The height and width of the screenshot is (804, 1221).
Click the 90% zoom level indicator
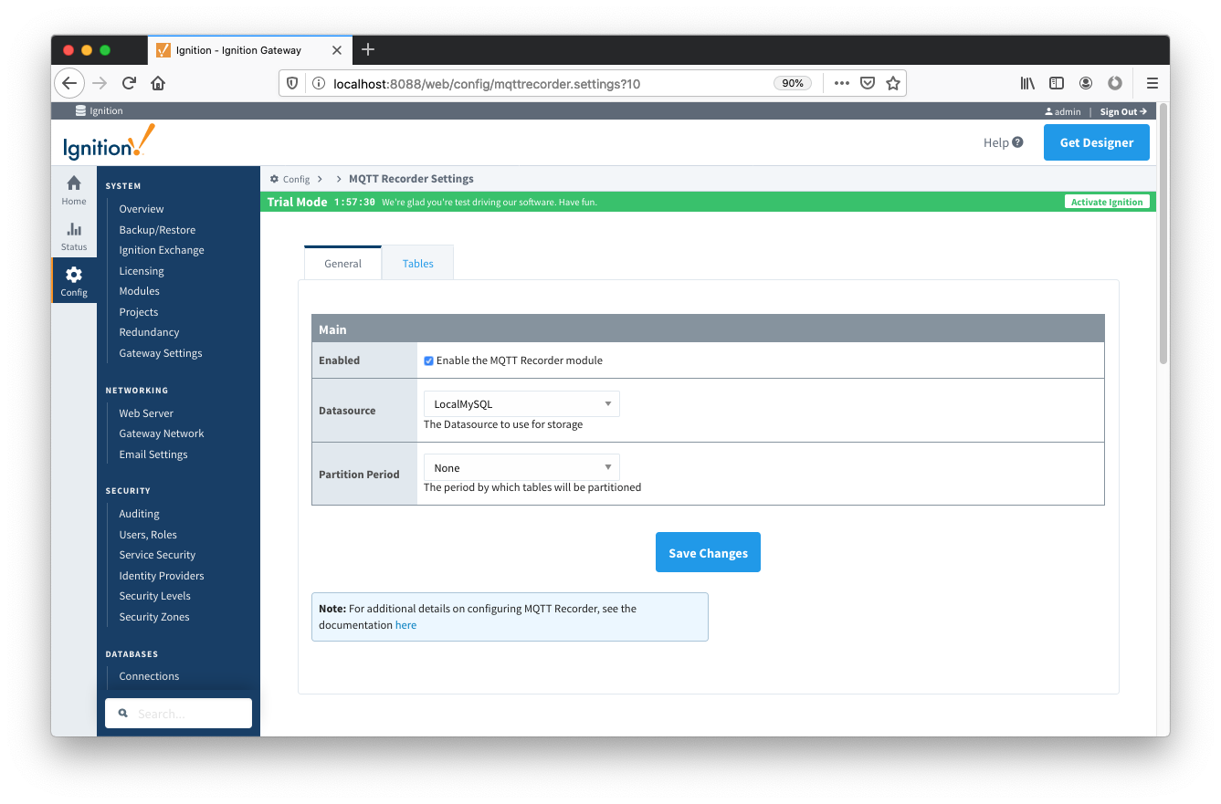pyautogui.click(x=792, y=83)
